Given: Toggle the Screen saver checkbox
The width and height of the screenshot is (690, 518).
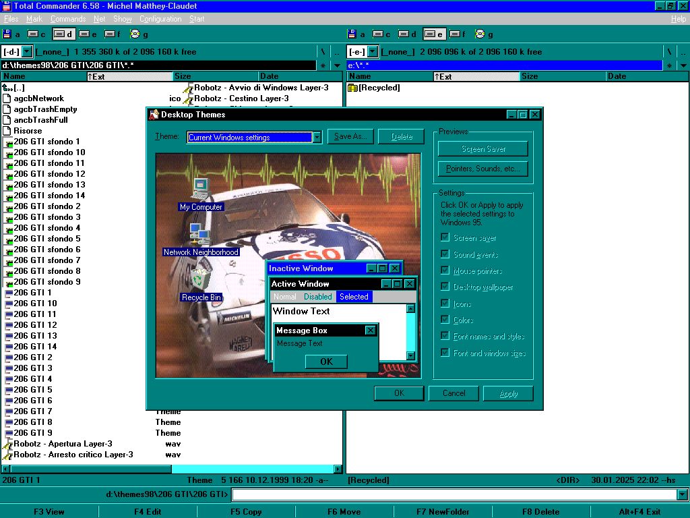Looking at the screenshot, I should (445, 237).
